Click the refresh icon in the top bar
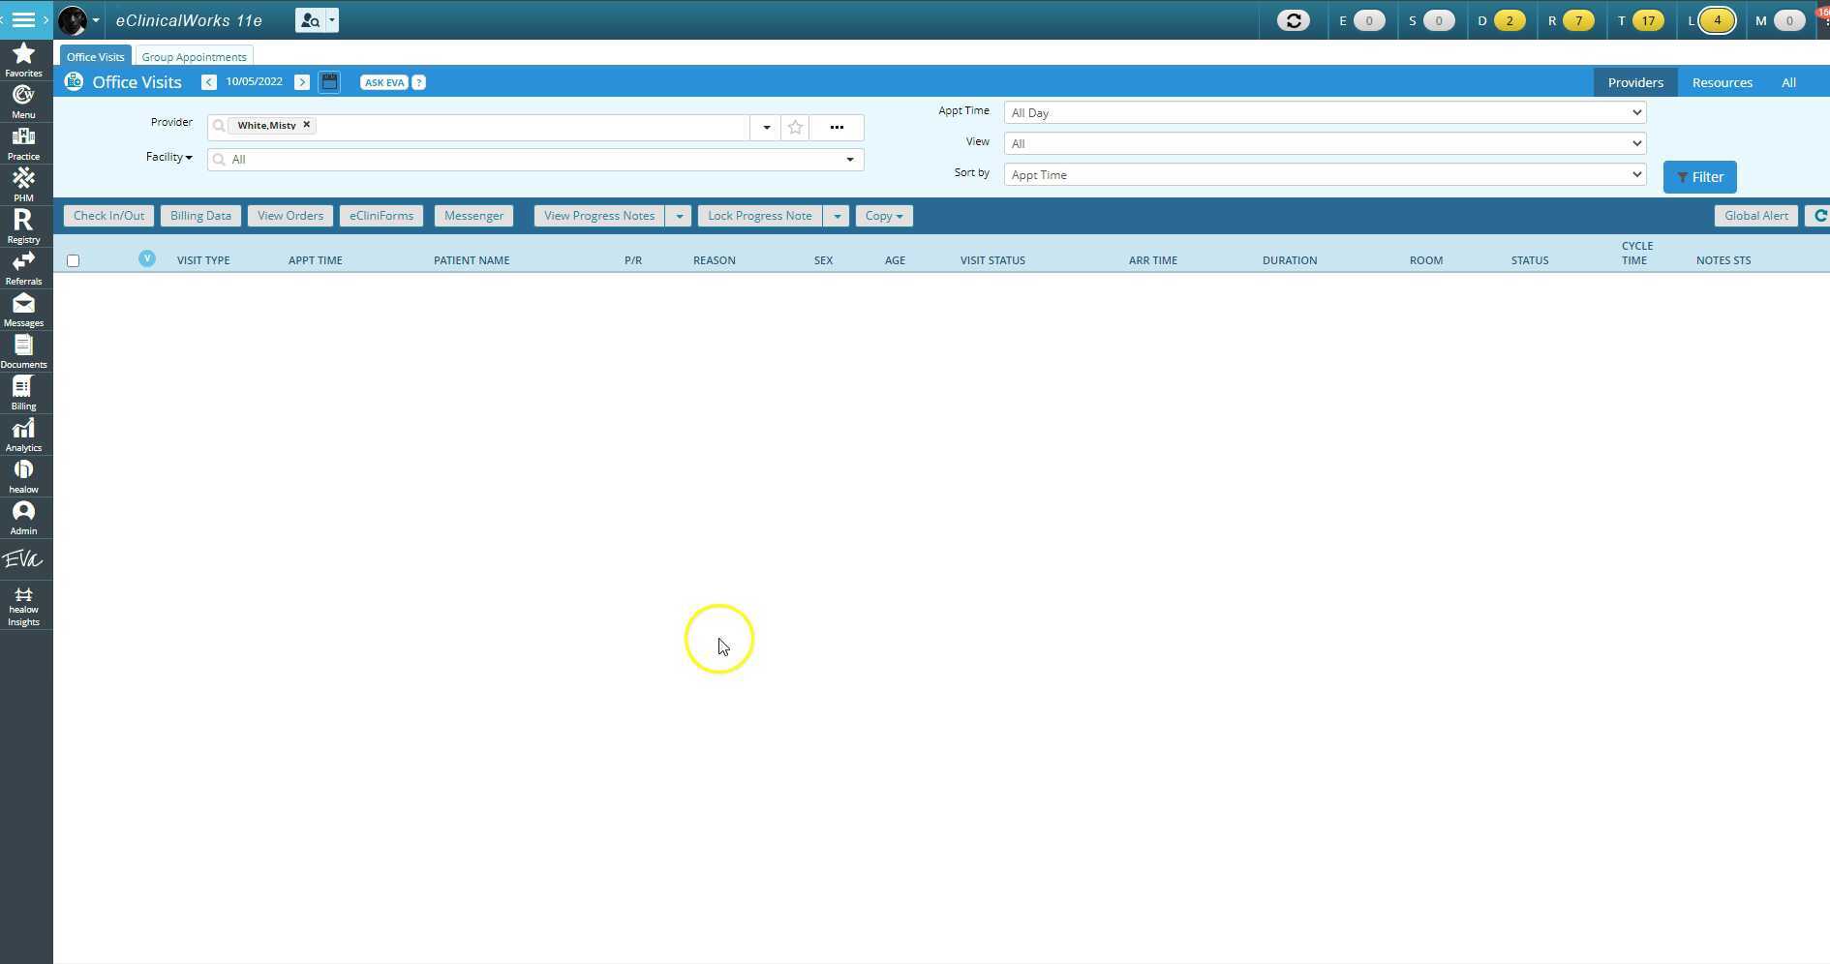The image size is (1830, 964). (1294, 19)
